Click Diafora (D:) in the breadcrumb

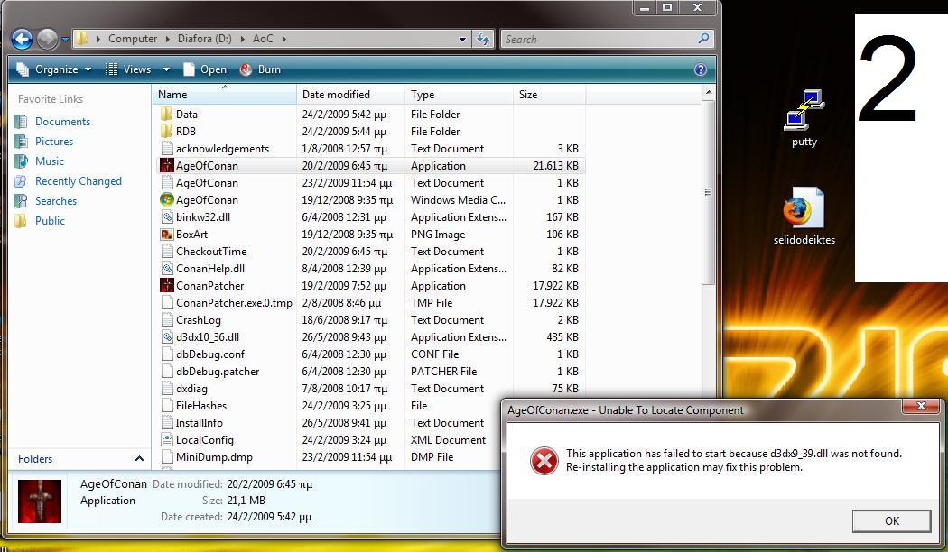pyautogui.click(x=204, y=39)
